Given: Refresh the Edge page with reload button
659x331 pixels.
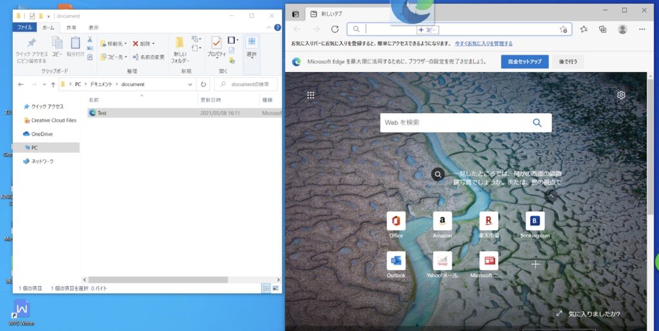Looking at the screenshot, I should (335, 29).
